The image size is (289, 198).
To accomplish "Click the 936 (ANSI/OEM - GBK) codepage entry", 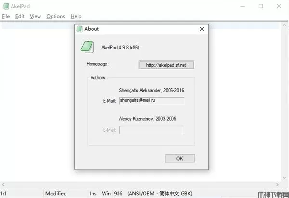I will click(153, 193).
